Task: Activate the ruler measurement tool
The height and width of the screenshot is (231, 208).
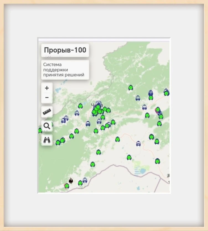Action: [x=47, y=112]
